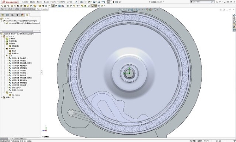Toggle the highlighted lightbulb toolbar button
The height and width of the screenshot is (142, 236).
pos(92,6)
